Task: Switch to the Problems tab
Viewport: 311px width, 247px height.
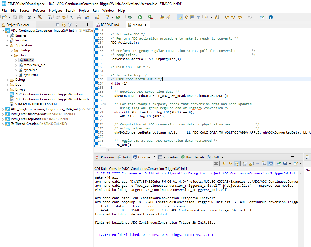Action: pos(105,157)
